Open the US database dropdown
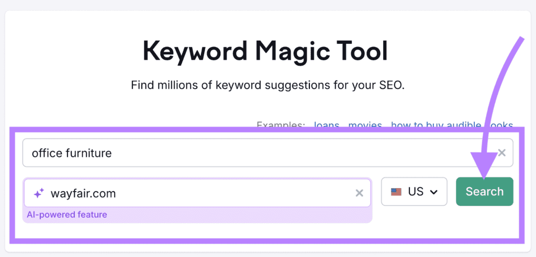 (x=414, y=192)
